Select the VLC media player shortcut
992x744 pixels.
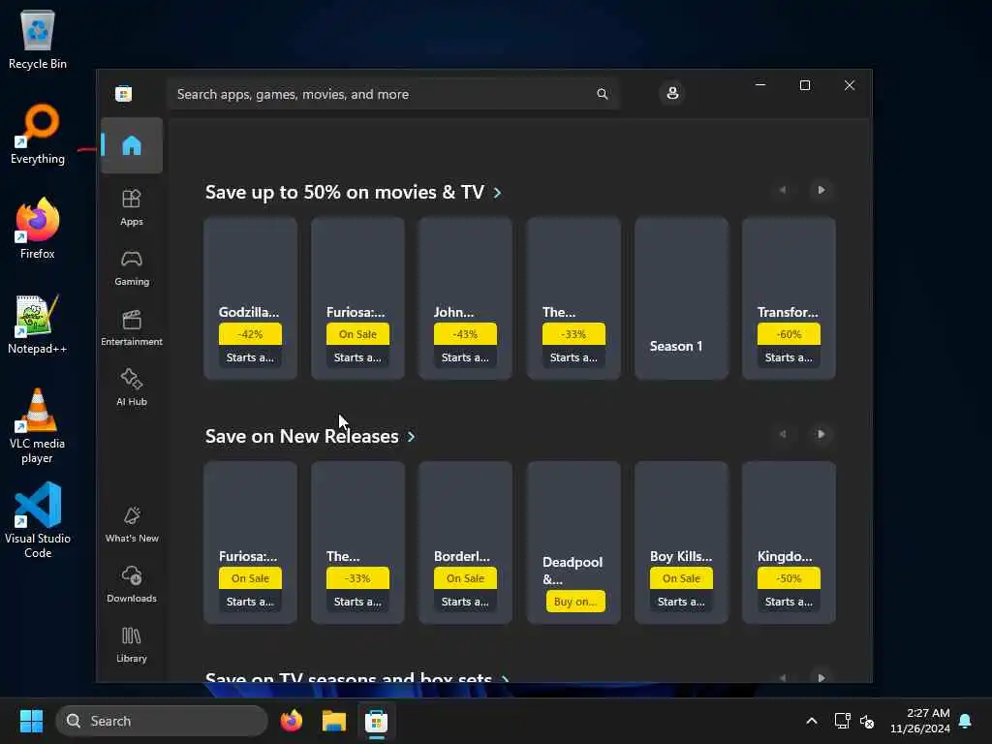(38, 426)
